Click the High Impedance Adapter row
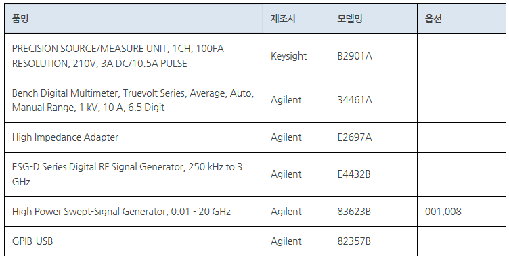 (255, 137)
